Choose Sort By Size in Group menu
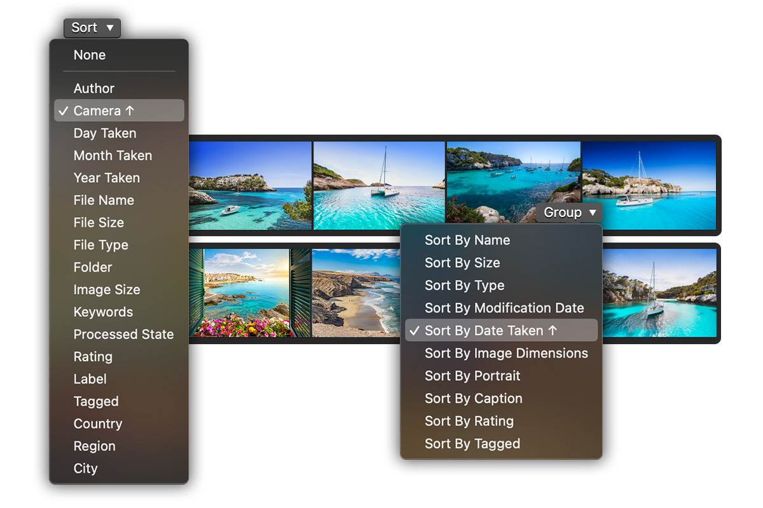The height and width of the screenshot is (508, 763). point(501,263)
